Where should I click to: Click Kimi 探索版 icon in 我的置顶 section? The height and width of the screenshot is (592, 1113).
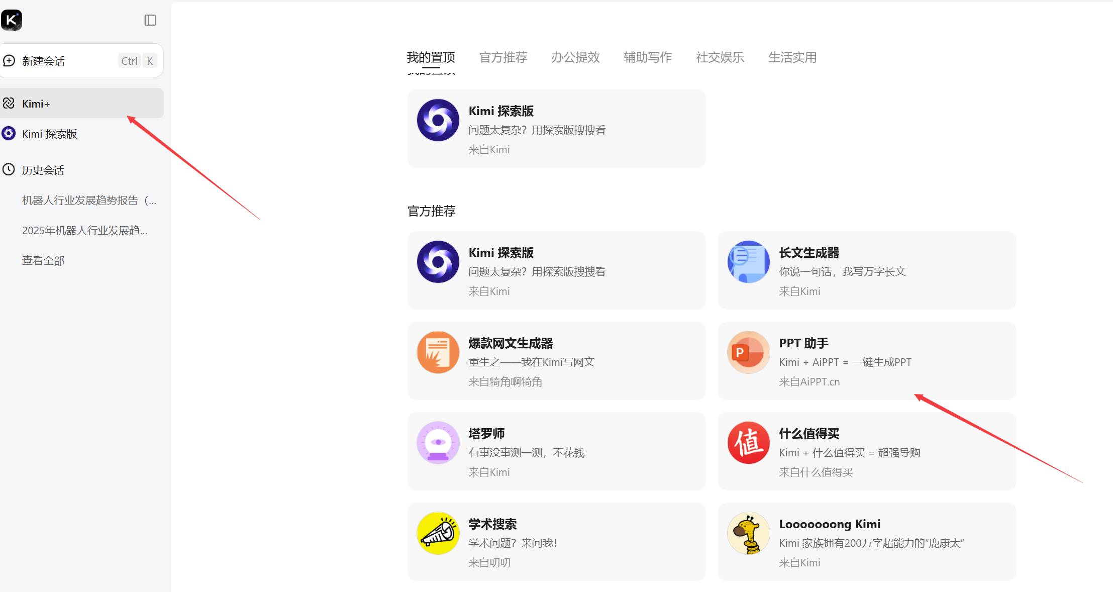(x=438, y=120)
